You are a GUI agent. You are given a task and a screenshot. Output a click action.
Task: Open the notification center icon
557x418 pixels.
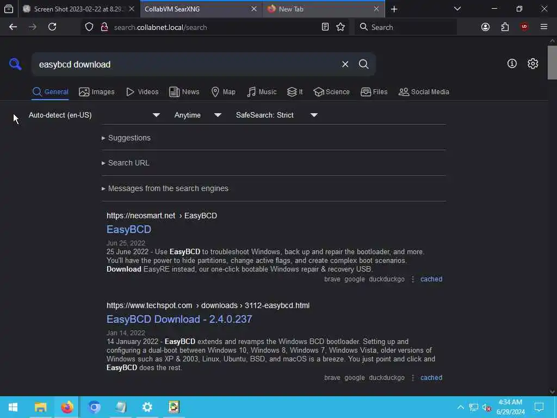coord(539,407)
